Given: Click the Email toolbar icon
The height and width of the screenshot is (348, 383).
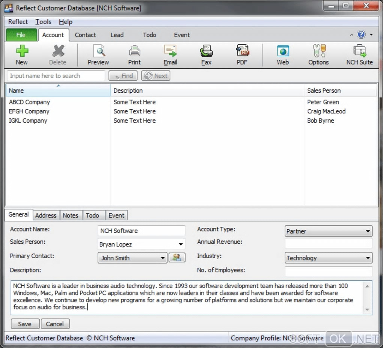Looking at the screenshot, I should click(x=170, y=55).
